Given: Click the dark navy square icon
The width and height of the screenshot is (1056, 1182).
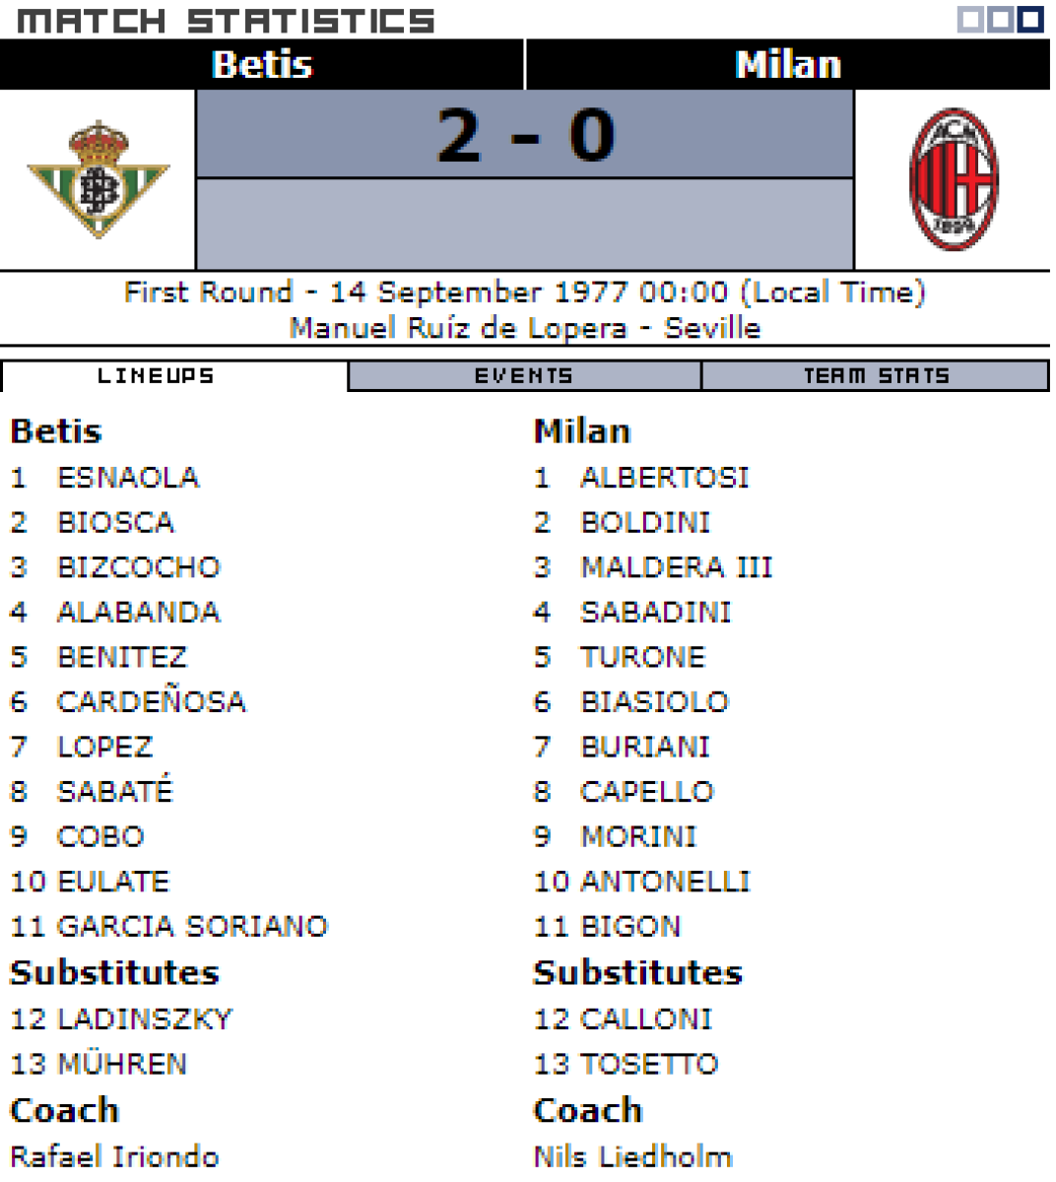Looking at the screenshot, I should coord(1030,20).
